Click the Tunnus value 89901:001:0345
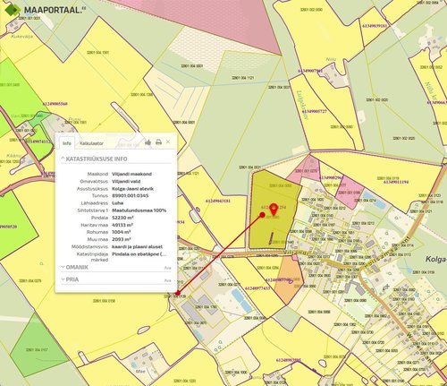447x386 pixels. pos(131,196)
